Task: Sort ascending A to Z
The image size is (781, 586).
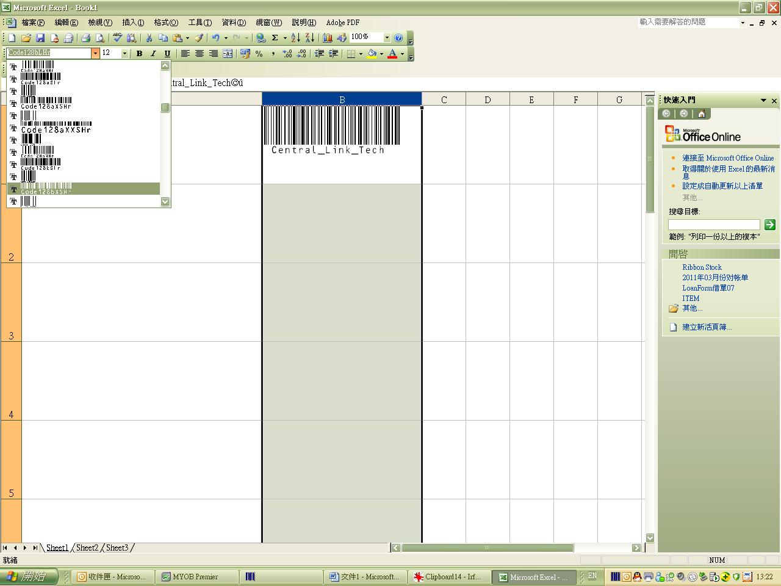Action: [x=295, y=38]
